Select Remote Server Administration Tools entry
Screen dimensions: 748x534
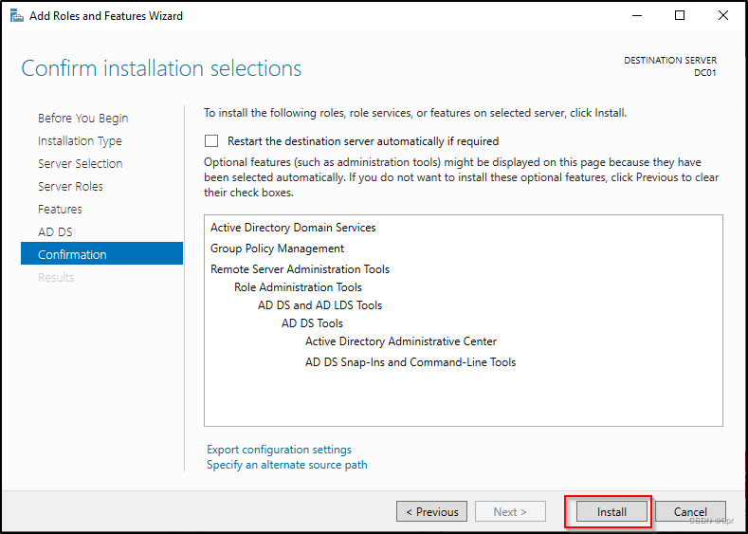[x=301, y=269]
